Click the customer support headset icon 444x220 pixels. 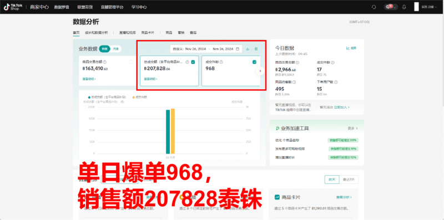374,7
